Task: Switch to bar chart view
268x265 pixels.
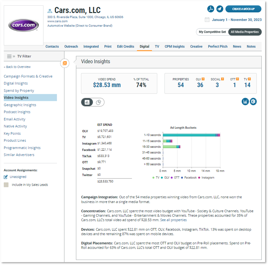Action: [87, 102]
